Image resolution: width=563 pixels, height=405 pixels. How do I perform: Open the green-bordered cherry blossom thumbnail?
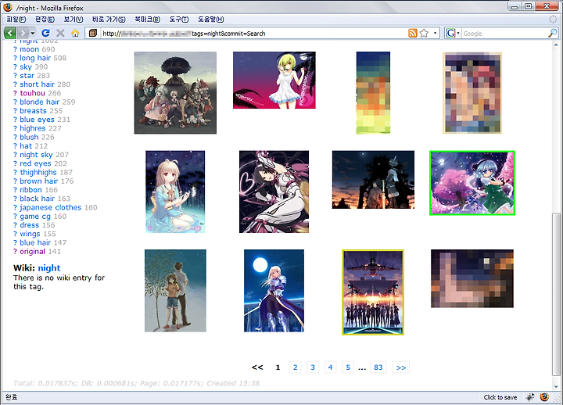click(x=472, y=183)
